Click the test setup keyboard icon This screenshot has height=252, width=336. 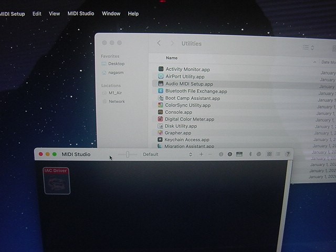pyautogui.click(x=239, y=154)
